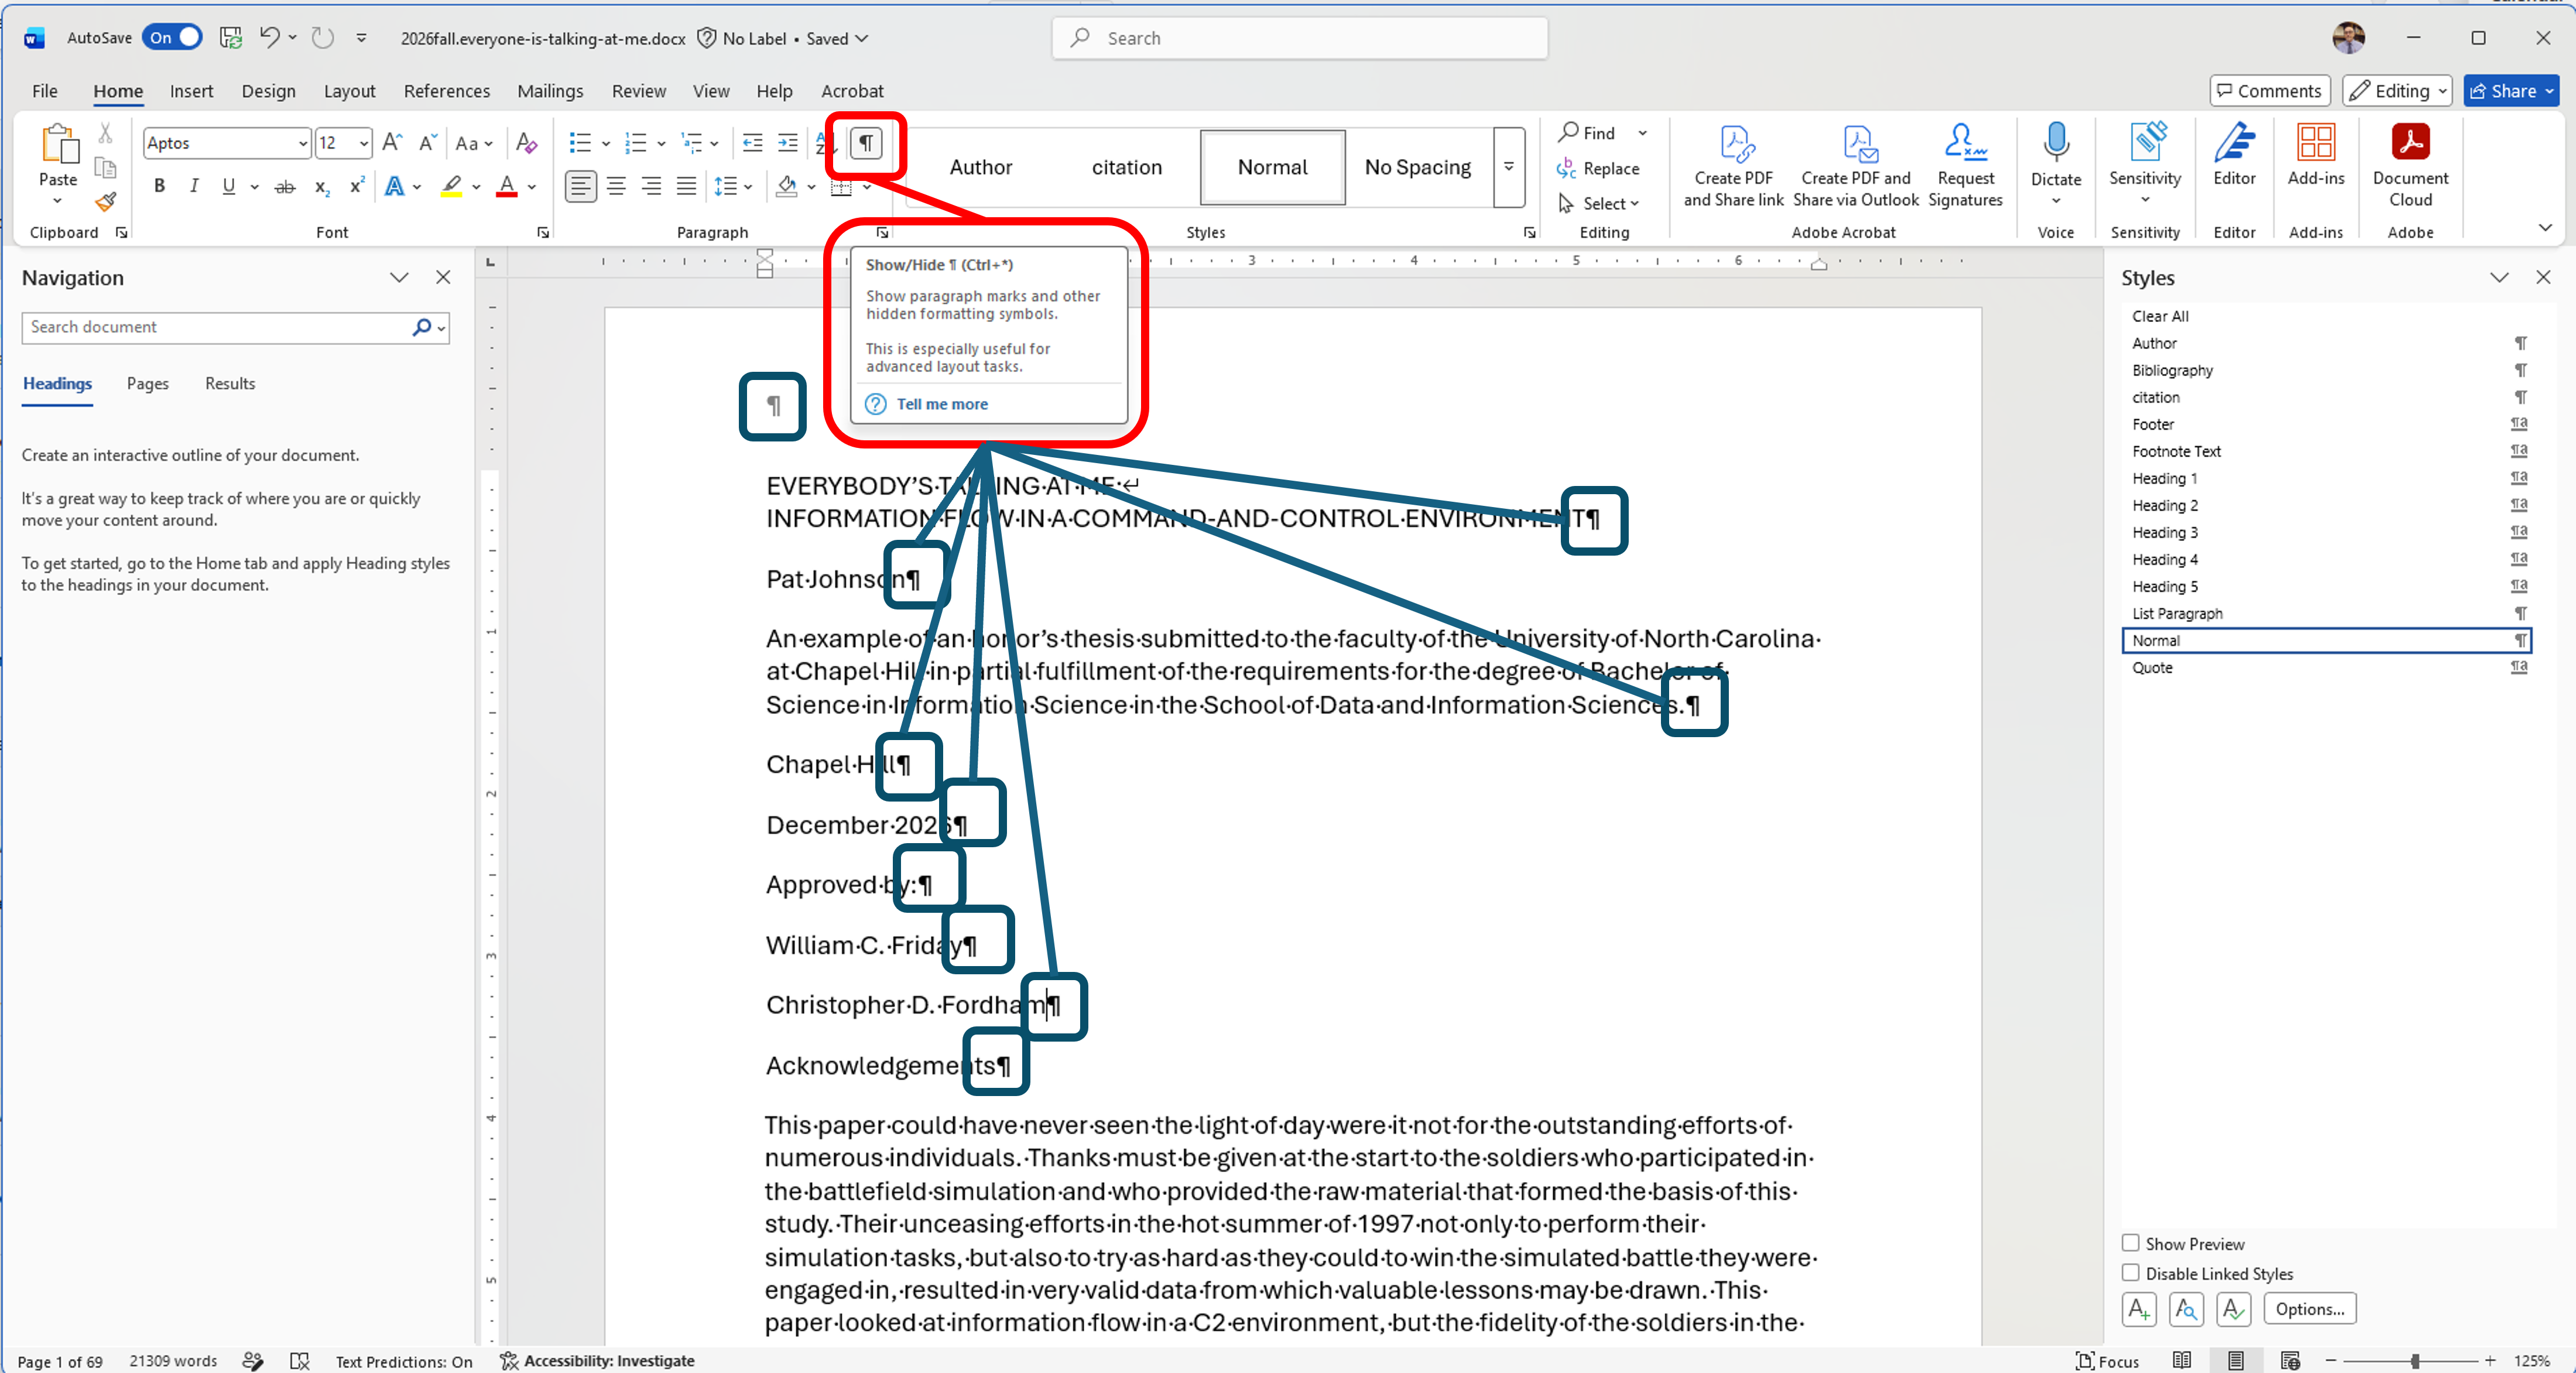Open the Select dropdown in Editing group
The image size is (2576, 1373).
point(1599,203)
